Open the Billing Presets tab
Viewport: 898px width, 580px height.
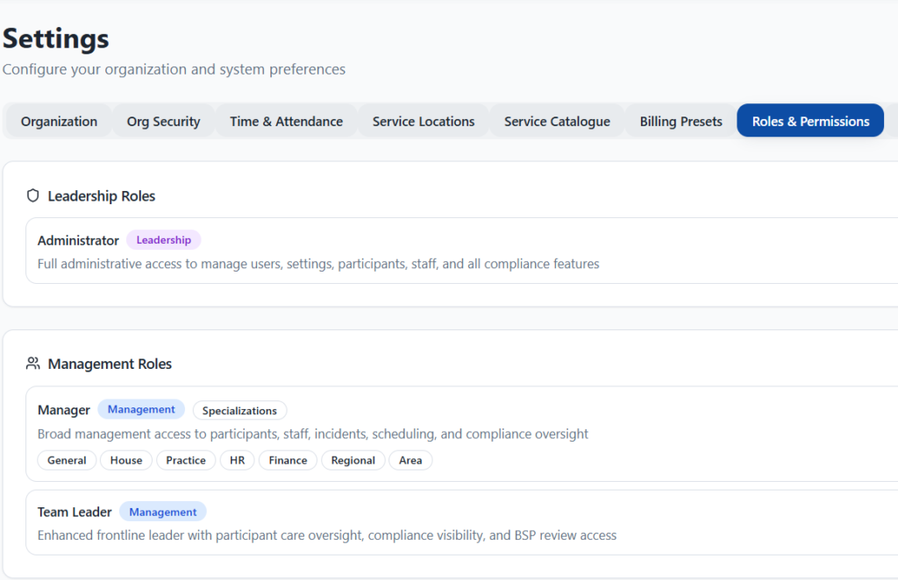point(681,121)
